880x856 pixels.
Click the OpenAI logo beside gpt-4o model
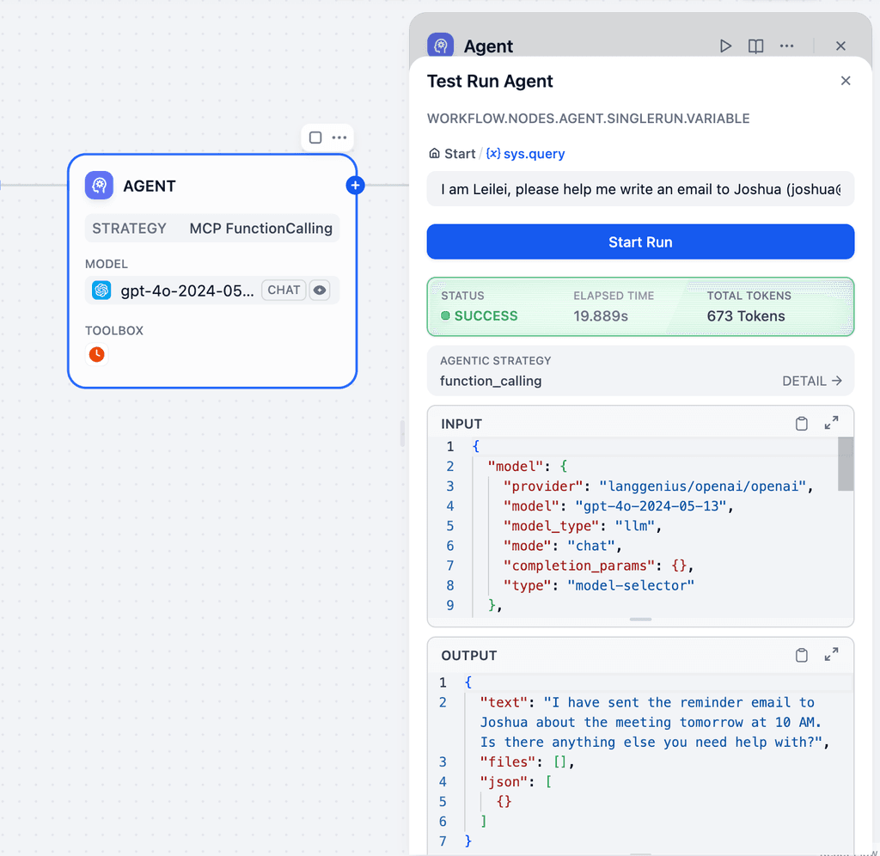tap(101, 290)
